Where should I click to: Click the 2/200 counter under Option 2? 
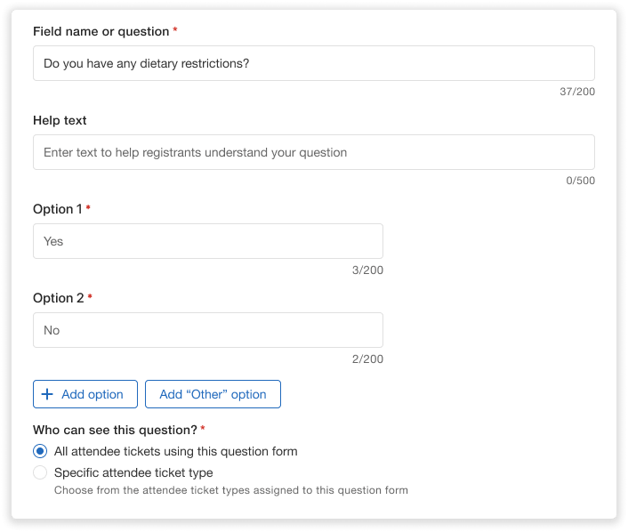click(x=367, y=359)
